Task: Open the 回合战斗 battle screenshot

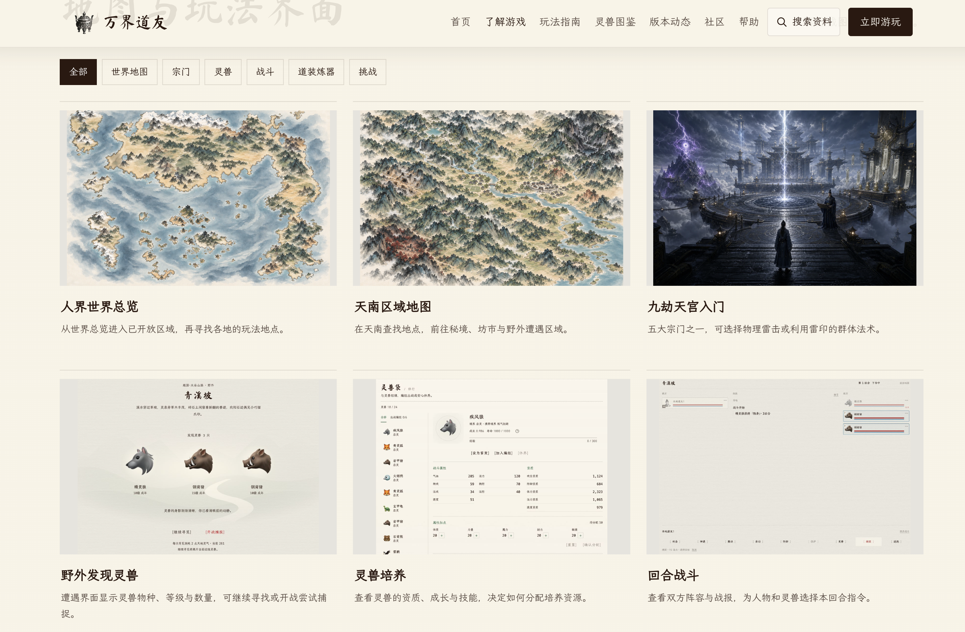Action: pyautogui.click(x=784, y=467)
